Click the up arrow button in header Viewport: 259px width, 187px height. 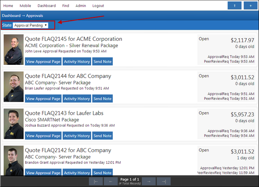point(234,6)
